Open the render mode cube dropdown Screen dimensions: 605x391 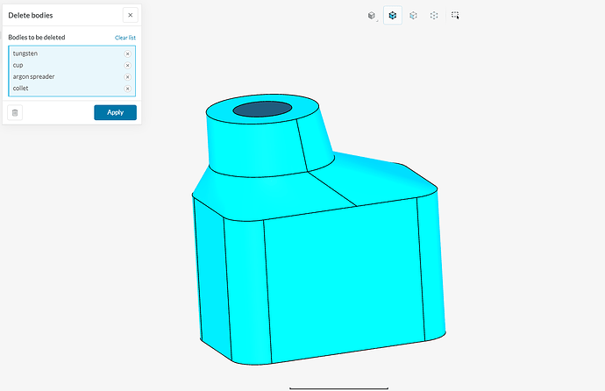tap(373, 16)
